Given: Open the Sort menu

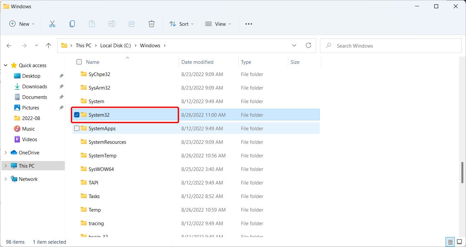Looking at the screenshot, I should coord(181,24).
